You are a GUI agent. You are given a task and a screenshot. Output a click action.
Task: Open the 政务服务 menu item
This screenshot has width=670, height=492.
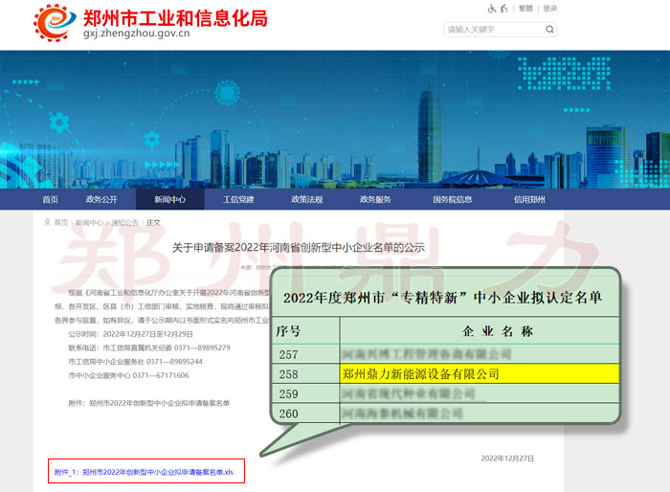pos(375,200)
